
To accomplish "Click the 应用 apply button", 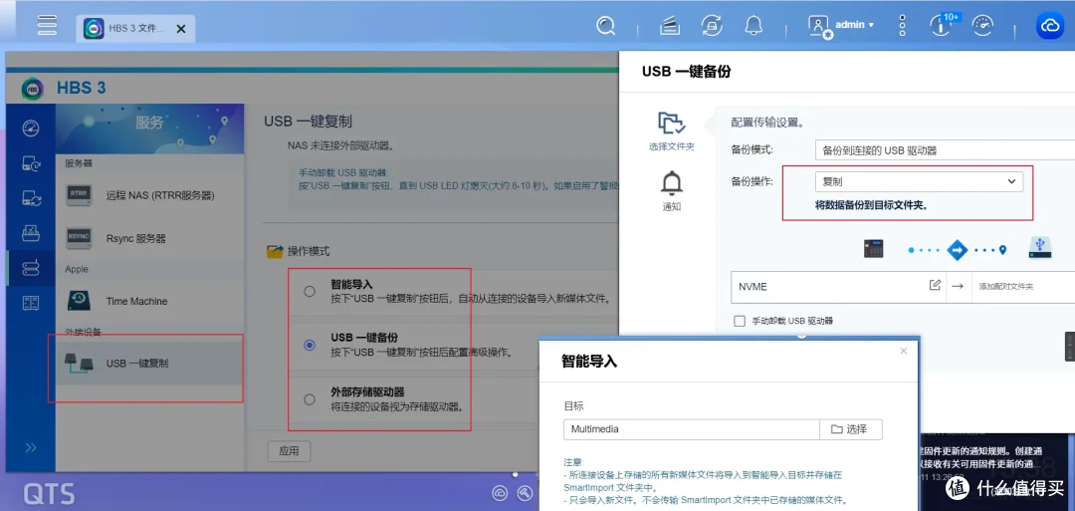I will pyautogui.click(x=289, y=451).
